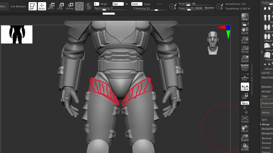Click the circle-with-triangle icon beside Rotate
Viewport: 273px width, 153px height.
pyautogui.click(x=79, y=7)
